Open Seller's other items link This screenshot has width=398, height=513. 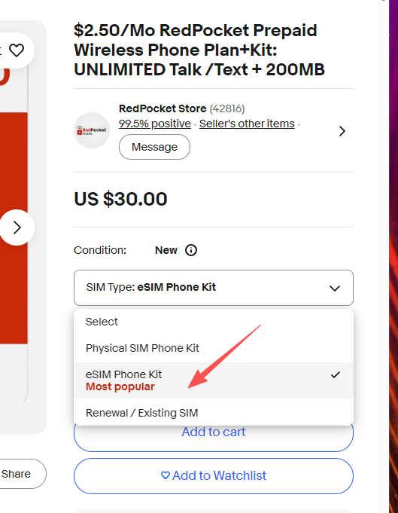[x=247, y=124]
